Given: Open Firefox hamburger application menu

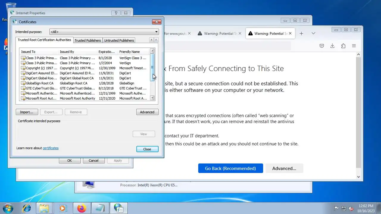Looking at the screenshot, I should [354, 46].
